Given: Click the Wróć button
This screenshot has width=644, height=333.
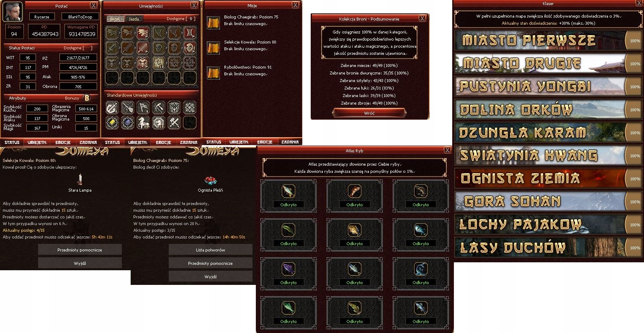Looking at the screenshot, I should (x=369, y=113).
